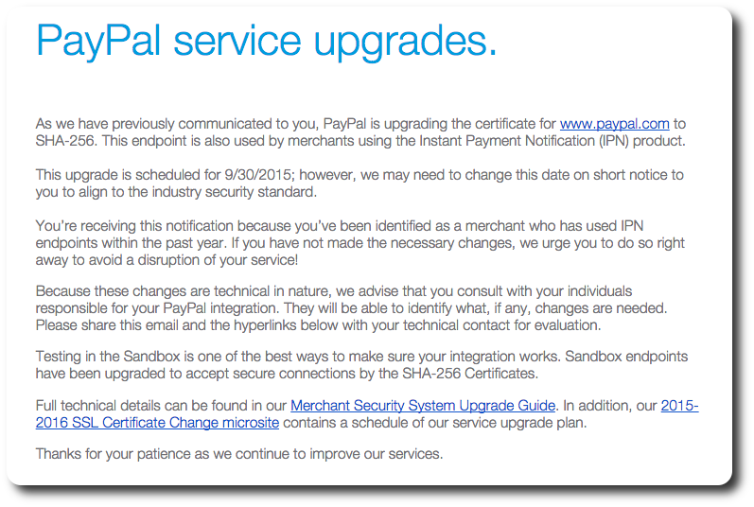
Task: Click the paragraph starting 'Because these changes'
Action: 351,308
